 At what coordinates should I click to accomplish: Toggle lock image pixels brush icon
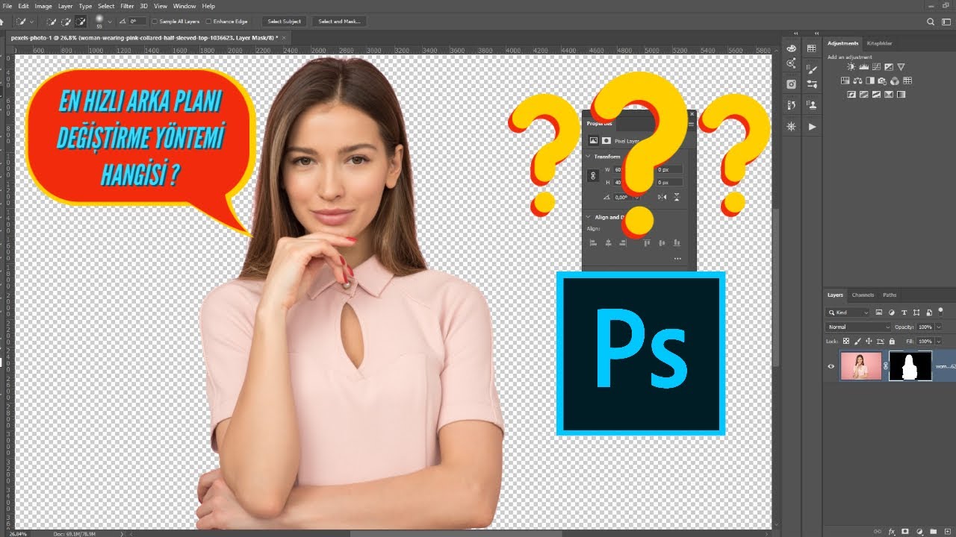pos(857,341)
